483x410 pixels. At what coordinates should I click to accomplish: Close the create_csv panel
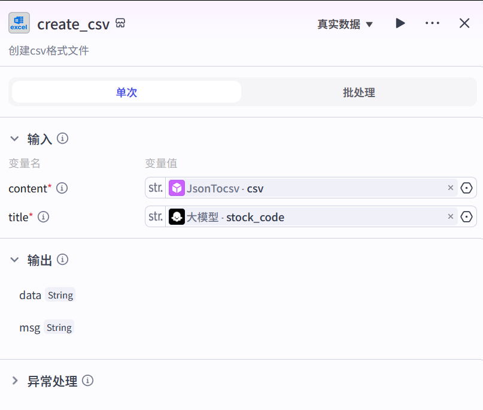[x=464, y=23]
